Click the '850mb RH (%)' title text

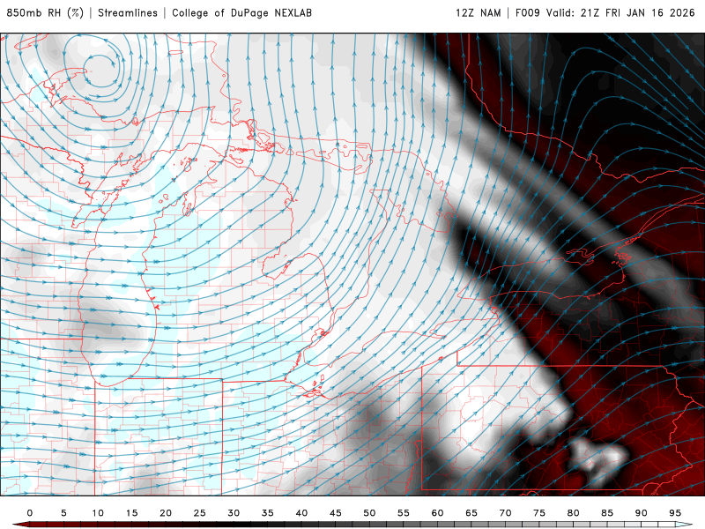45,13
